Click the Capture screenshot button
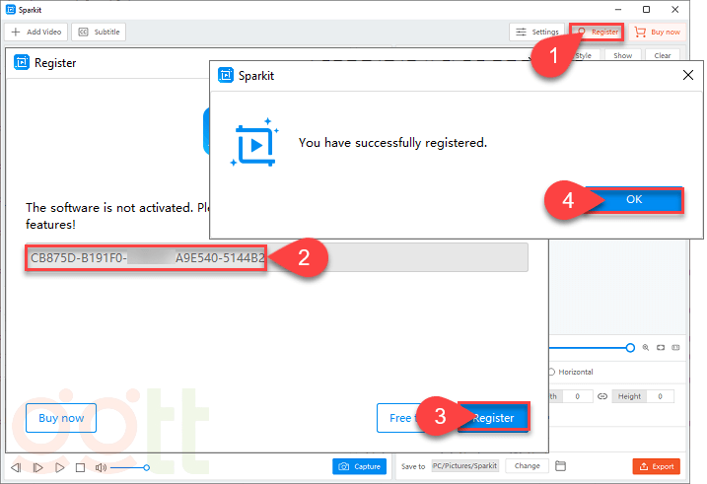The width and height of the screenshot is (707, 484). (359, 466)
